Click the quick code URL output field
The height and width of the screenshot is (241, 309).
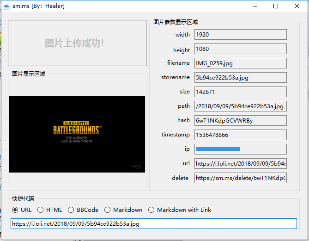click(x=154, y=223)
